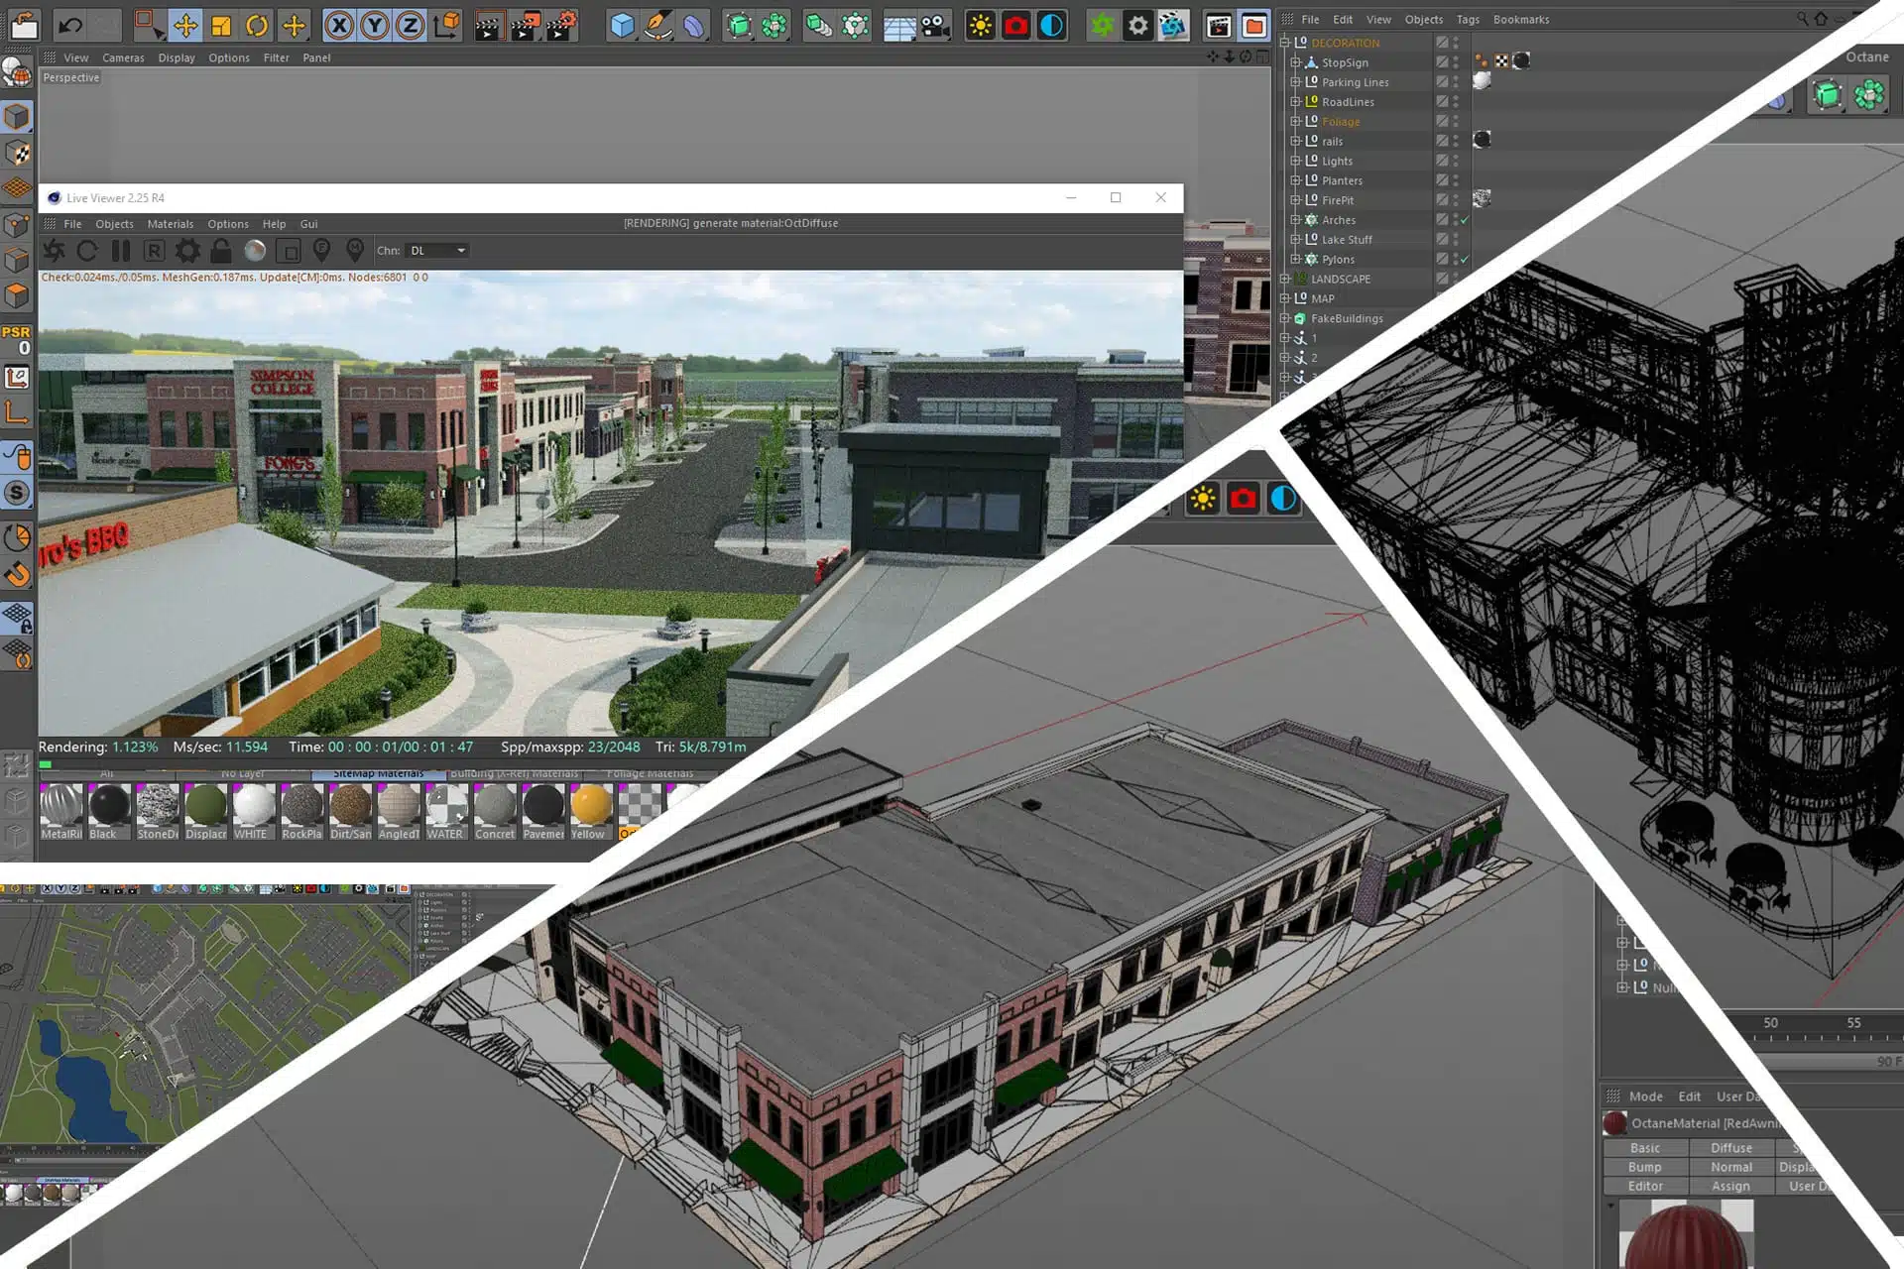Screen dimensions: 1904x1269
Task: Toggle visibility of Planters layer in outliner
Action: click(1452, 178)
